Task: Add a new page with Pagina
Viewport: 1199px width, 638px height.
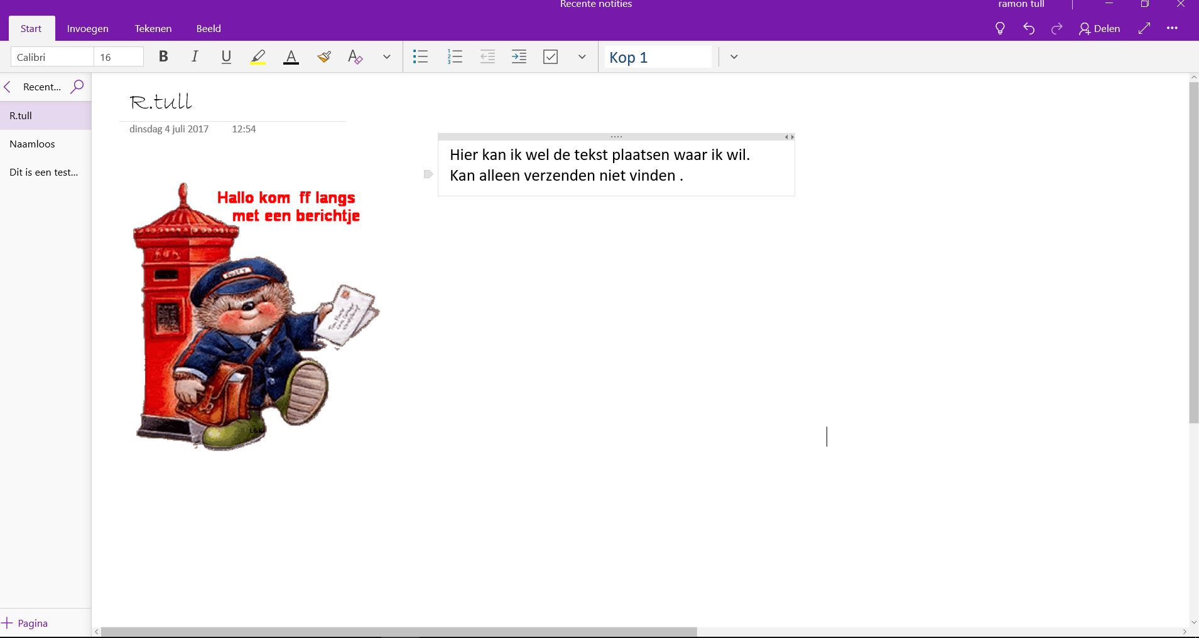Action: click(25, 623)
